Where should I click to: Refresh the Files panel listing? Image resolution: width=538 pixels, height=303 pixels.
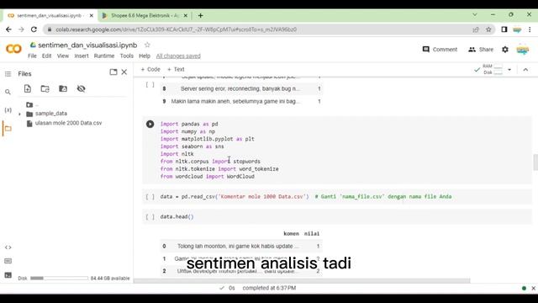click(45, 88)
